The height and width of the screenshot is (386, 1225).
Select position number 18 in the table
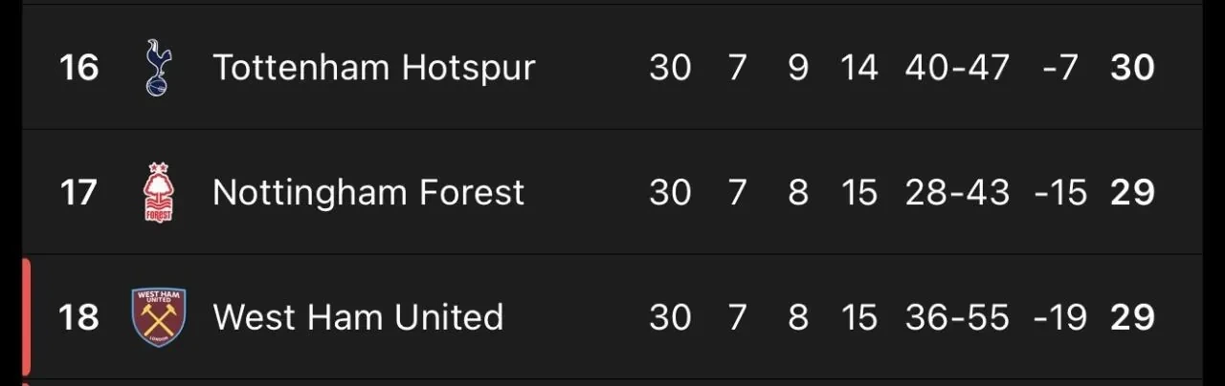tap(78, 317)
